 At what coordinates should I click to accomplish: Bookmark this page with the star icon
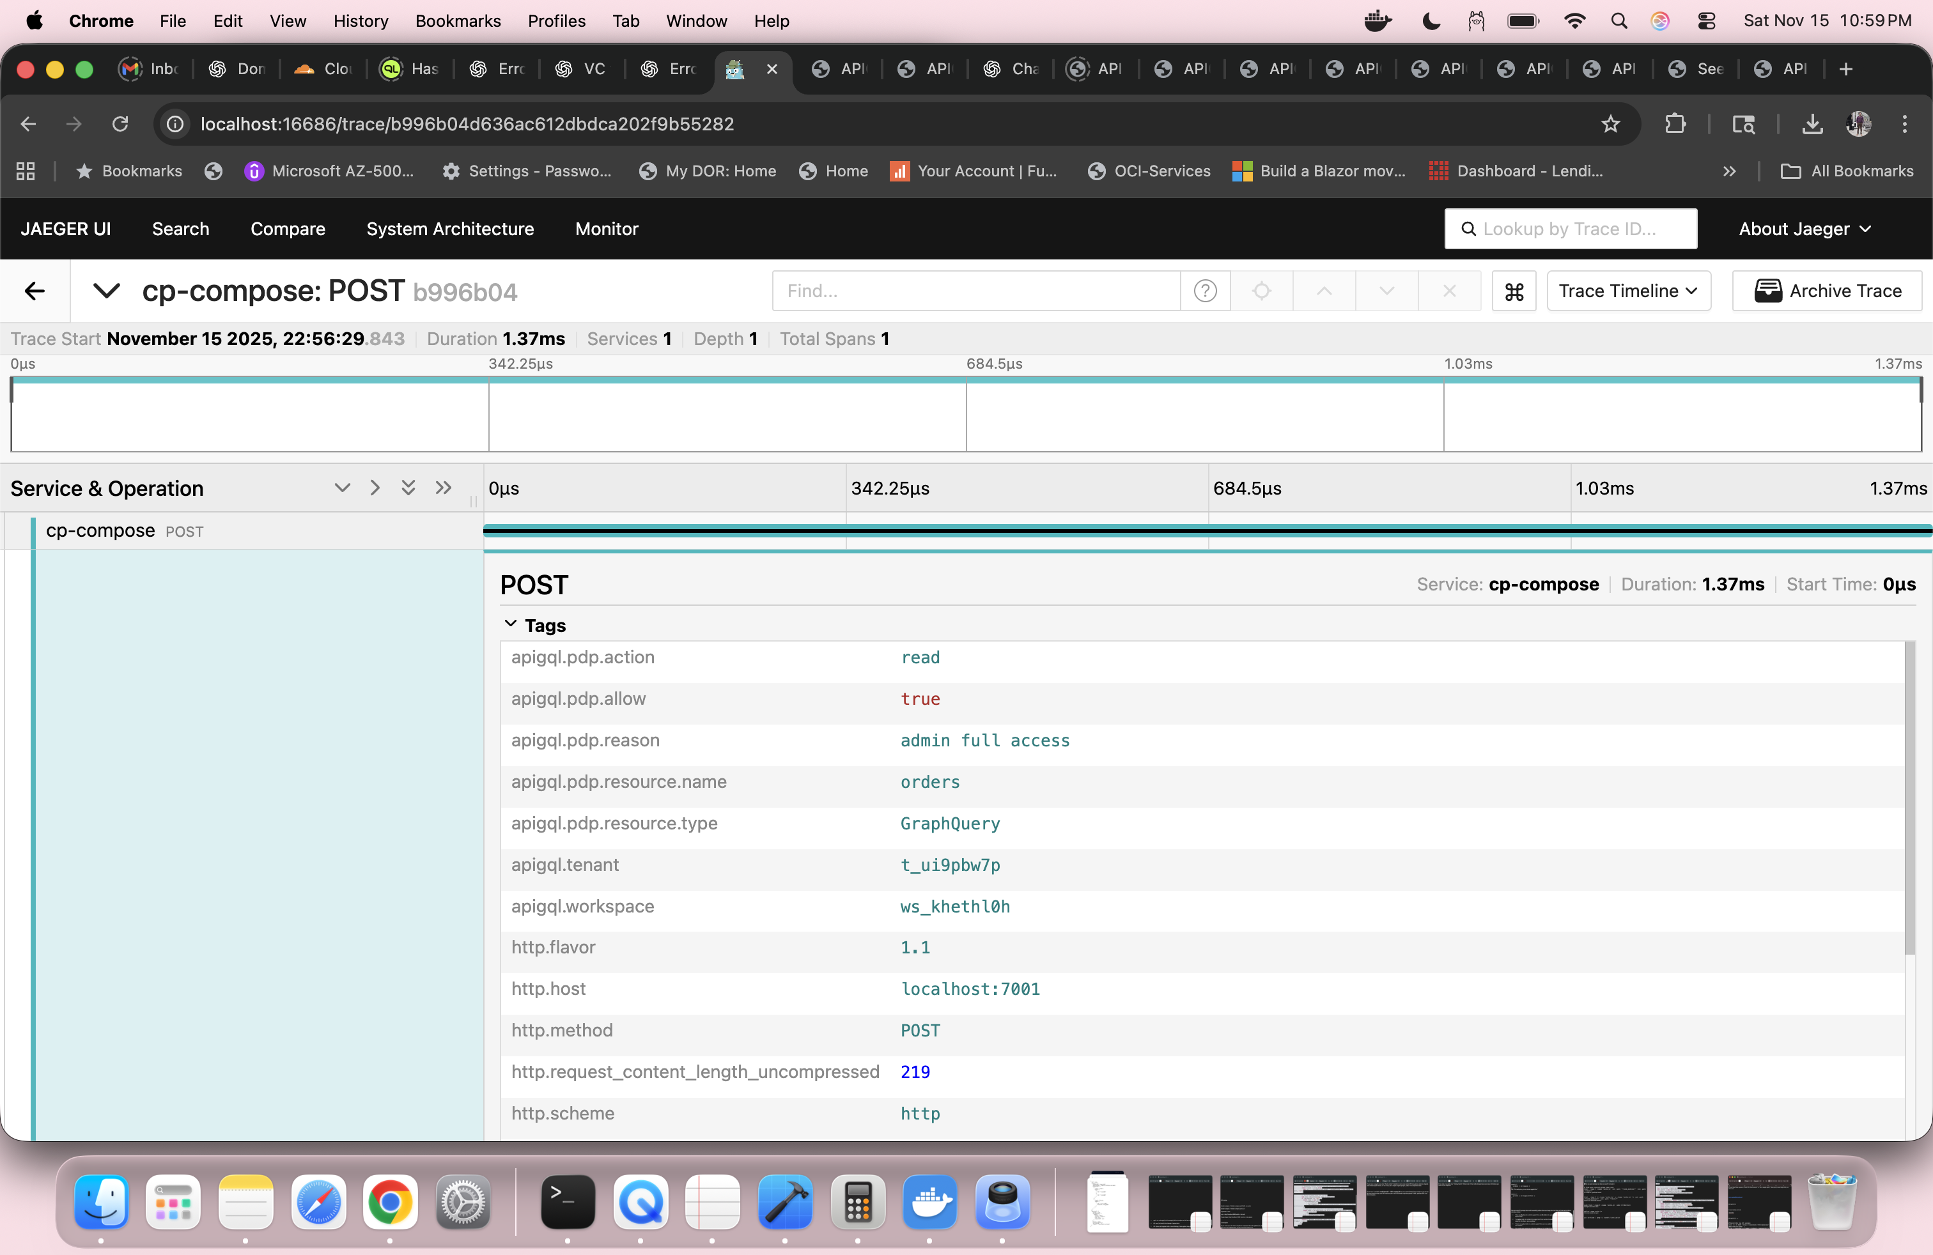tap(1611, 124)
